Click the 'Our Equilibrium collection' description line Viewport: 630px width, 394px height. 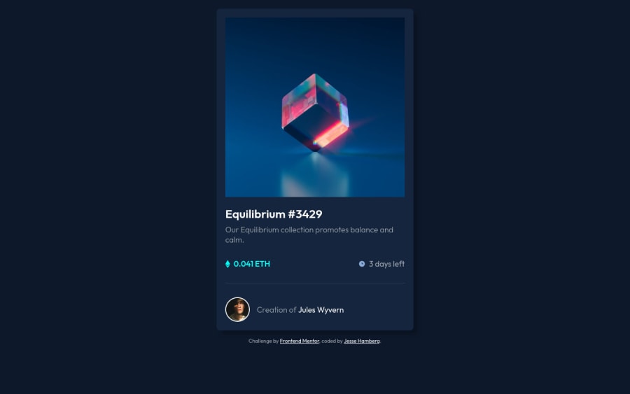(309, 230)
